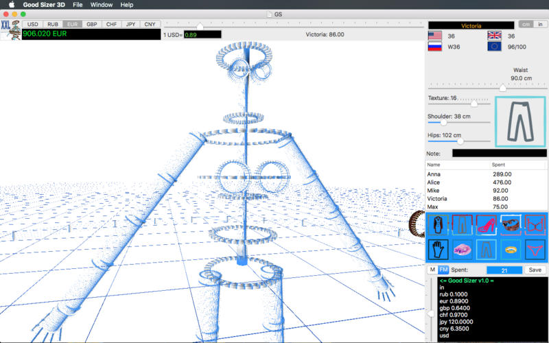Switch currency to GBP
Viewport: 549px width, 343px height.
click(92, 24)
